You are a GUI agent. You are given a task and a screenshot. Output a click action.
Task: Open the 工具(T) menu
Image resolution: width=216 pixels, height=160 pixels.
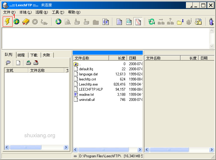pos(58,12)
